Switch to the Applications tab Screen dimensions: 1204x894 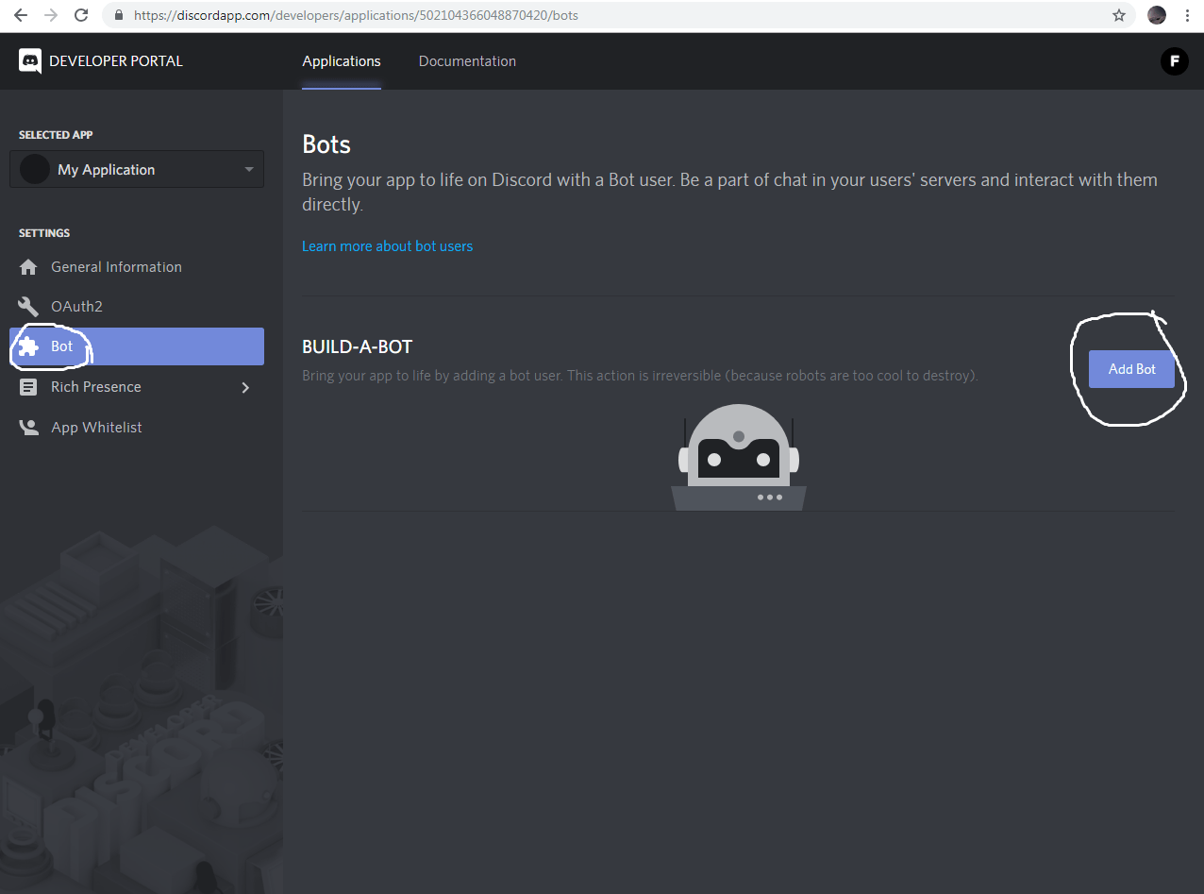coord(342,61)
